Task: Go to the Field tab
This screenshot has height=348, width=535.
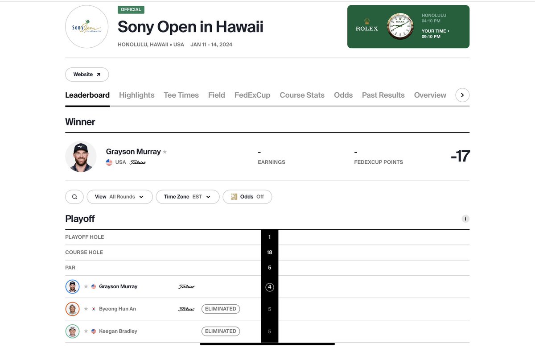Action: (x=217, y=95)
